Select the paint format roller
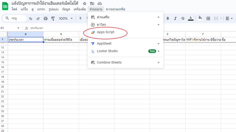Screen dimensions: 236x132 point(53,19)
